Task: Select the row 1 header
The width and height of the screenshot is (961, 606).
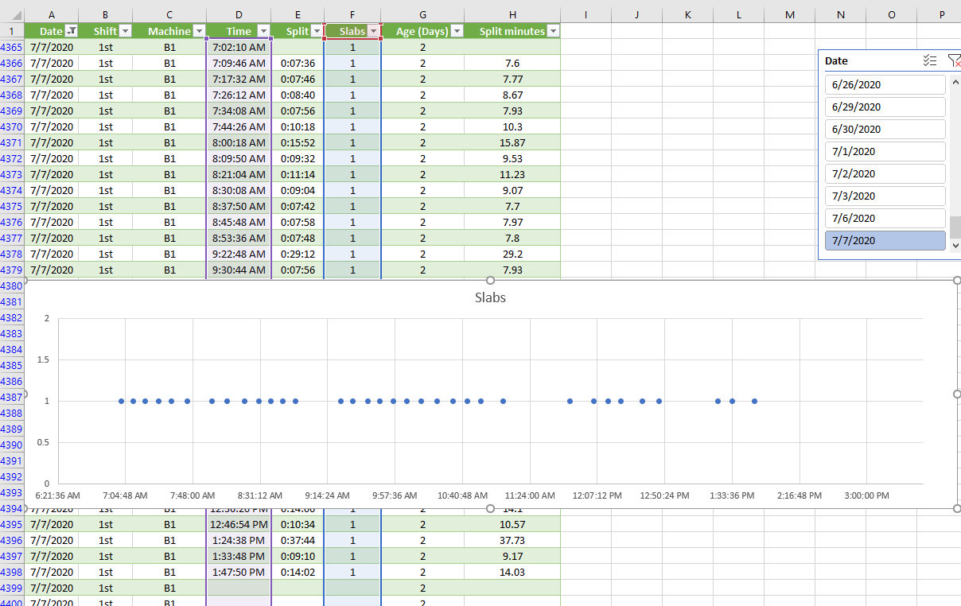Action: pyautogui.click(x=12, y=31)
